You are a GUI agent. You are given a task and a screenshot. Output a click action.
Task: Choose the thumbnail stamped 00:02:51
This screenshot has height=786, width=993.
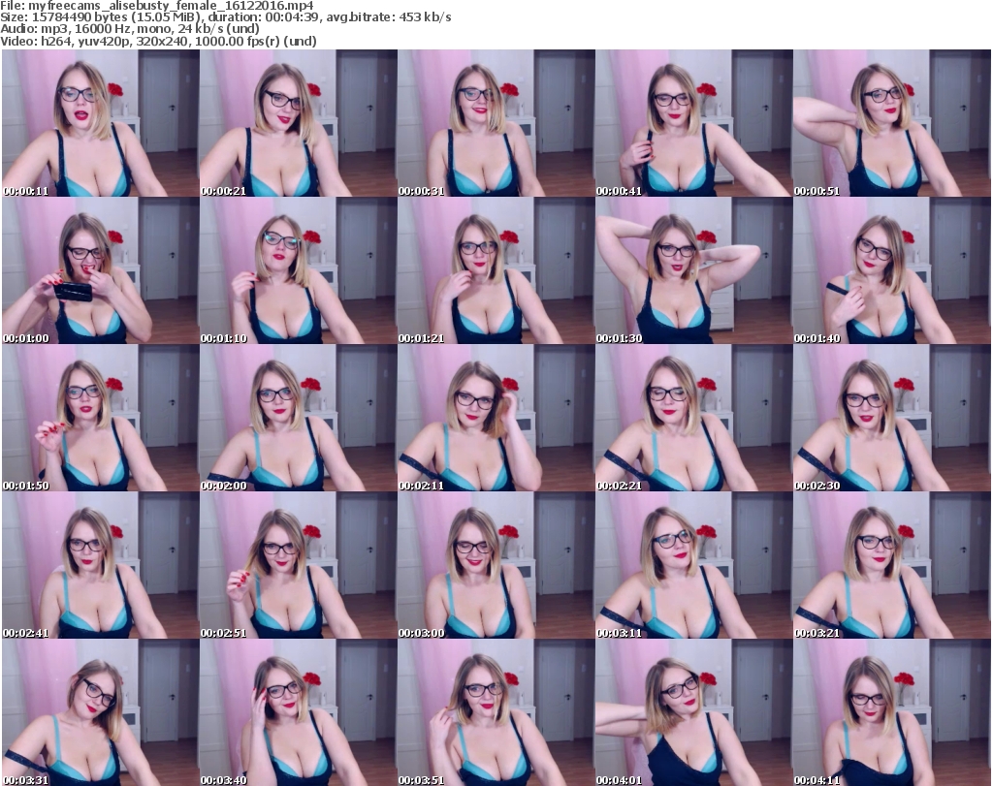pyautogui.click(x=299, y=566)
